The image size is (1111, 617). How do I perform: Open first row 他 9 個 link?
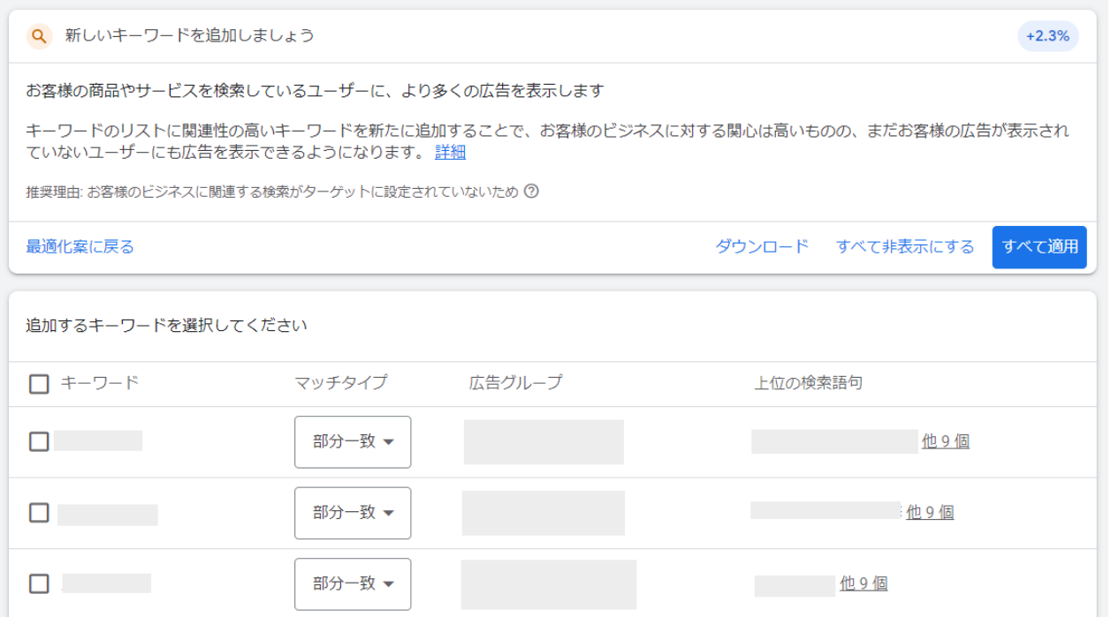tap(946, 441)
